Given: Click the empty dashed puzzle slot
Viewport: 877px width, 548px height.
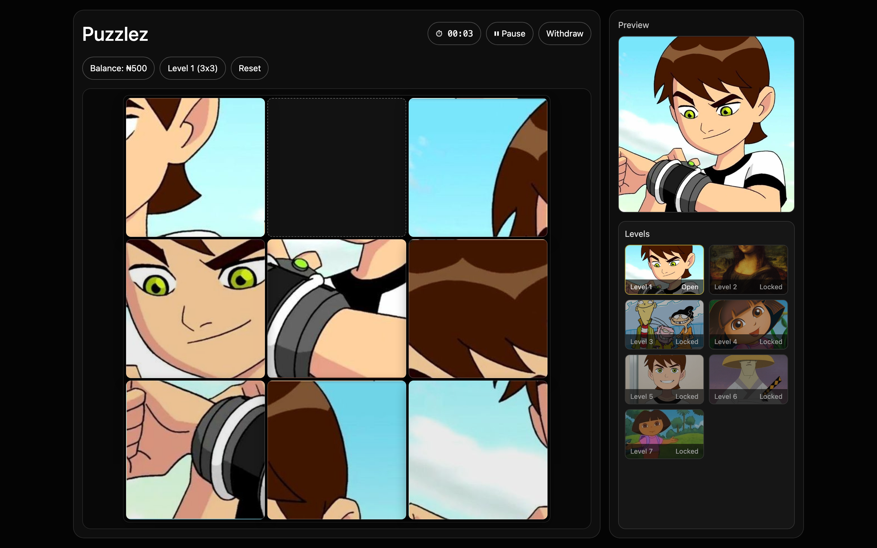Looking at the screenshot, I should click(337, 167).
